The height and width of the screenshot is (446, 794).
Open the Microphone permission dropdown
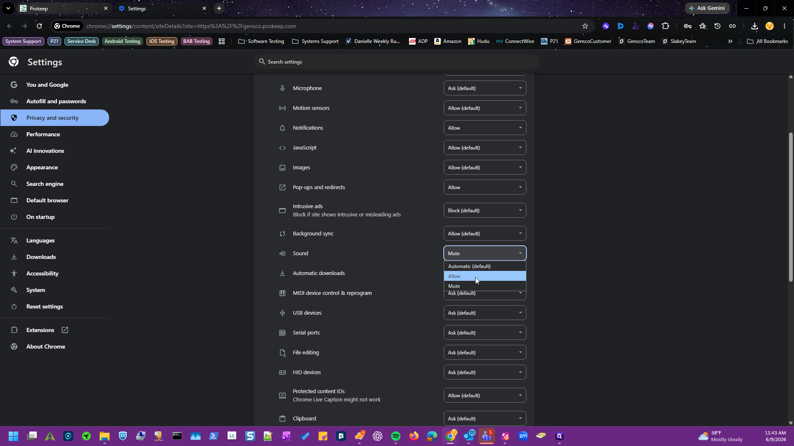coord(485,88)
